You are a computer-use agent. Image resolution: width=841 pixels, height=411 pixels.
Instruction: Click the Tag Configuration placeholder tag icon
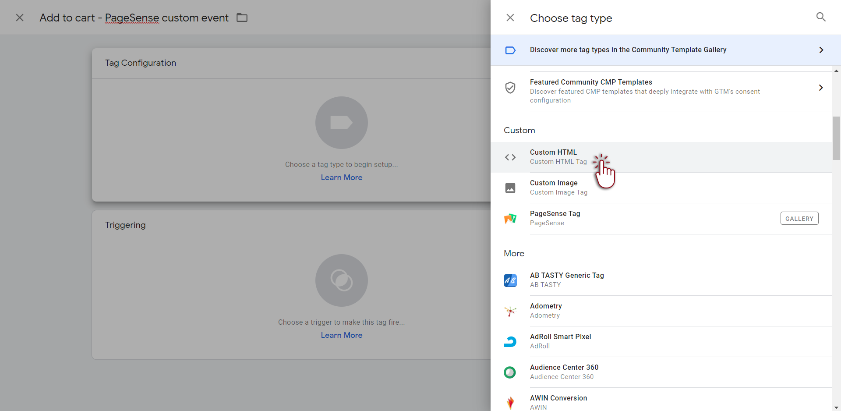(x=342, y=123)
